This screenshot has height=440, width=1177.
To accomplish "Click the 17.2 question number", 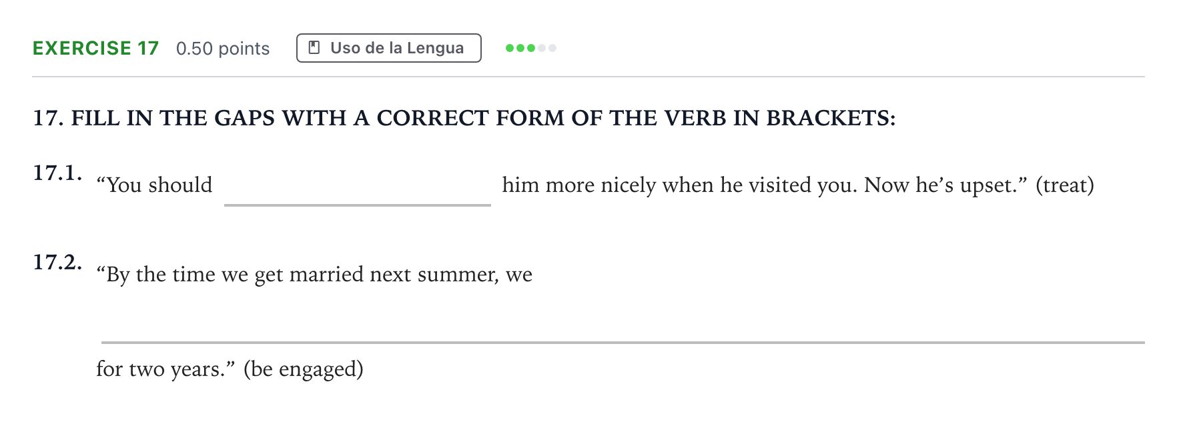I will pos(58,262).
